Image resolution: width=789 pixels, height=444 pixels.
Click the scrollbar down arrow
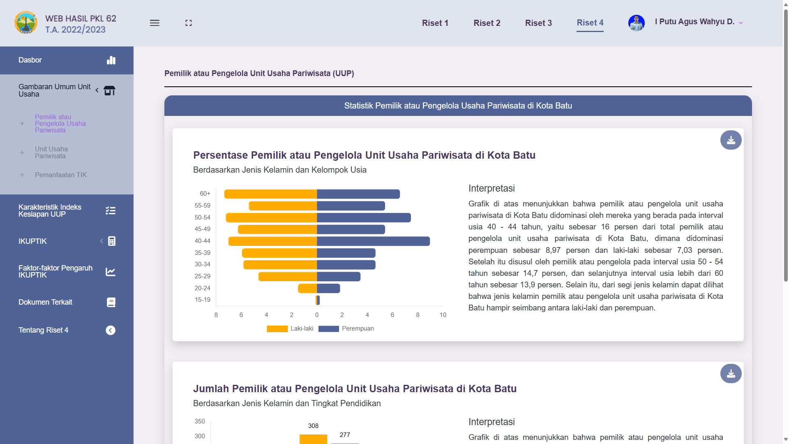[786, 439]
